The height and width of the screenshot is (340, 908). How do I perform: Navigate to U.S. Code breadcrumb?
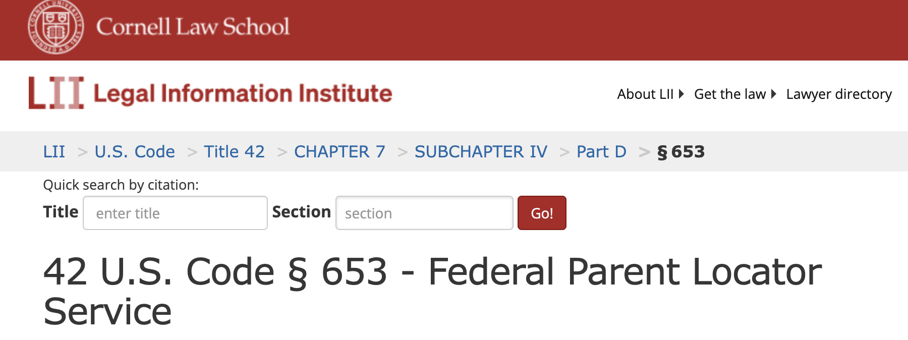[135, 152]
